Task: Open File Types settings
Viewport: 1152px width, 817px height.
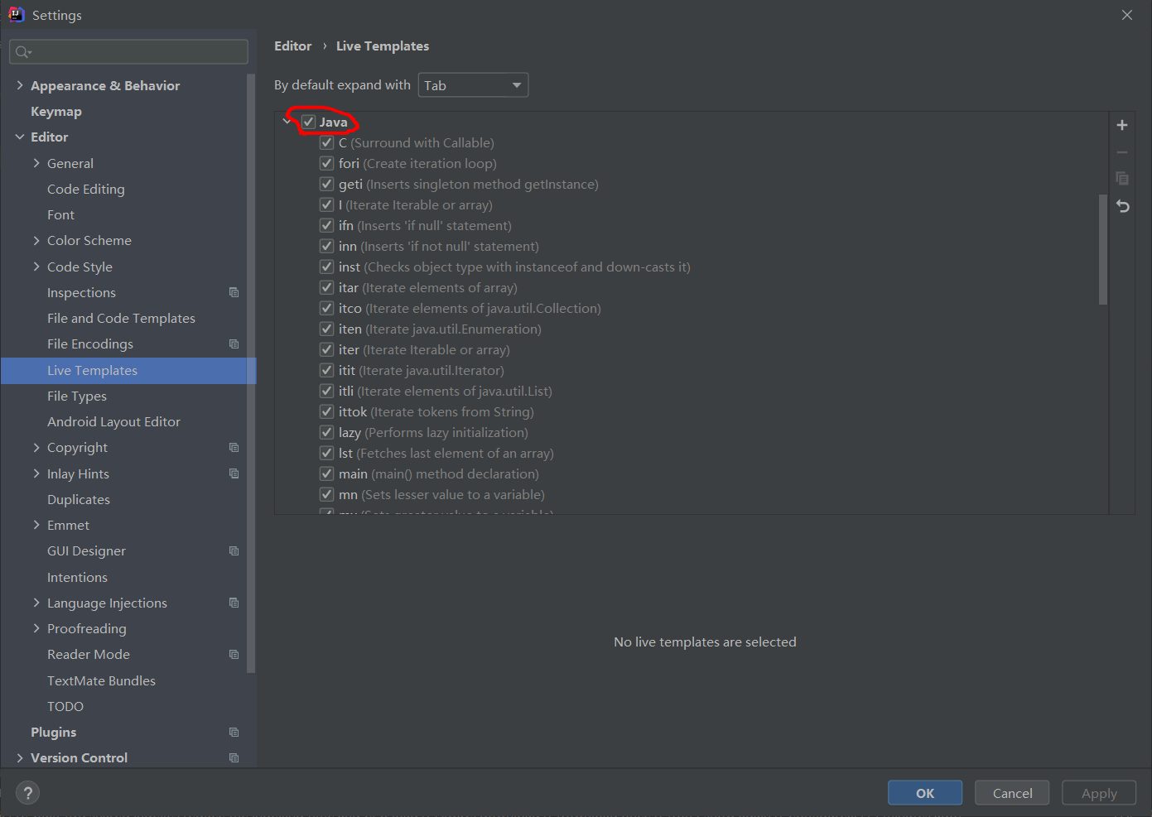Action: coord(77,396)
